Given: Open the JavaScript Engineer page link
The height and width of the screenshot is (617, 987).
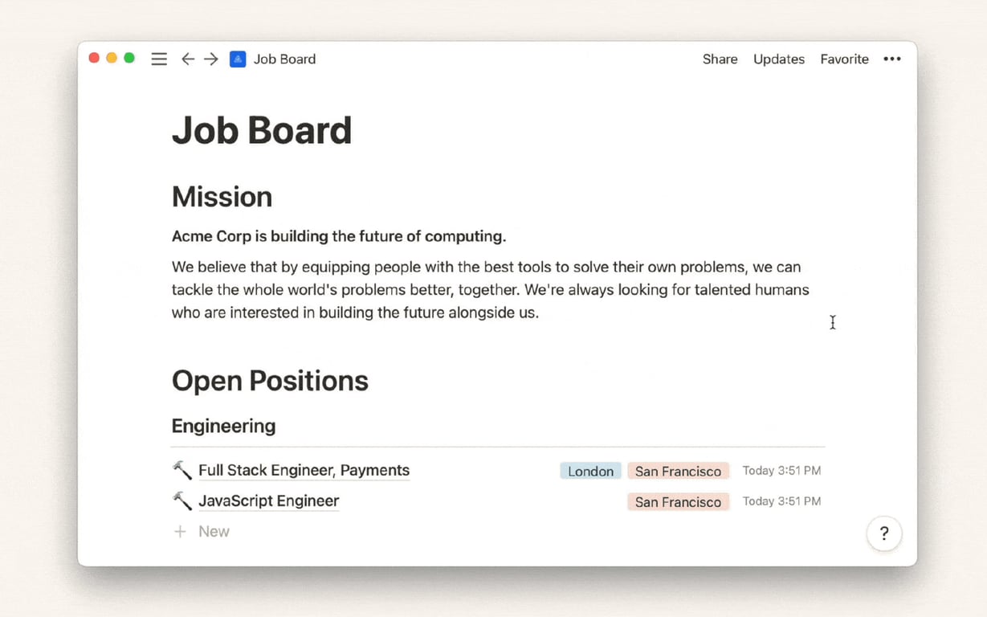Looking at the screenshot, I should pyautogui.click(x=268, y=501).
